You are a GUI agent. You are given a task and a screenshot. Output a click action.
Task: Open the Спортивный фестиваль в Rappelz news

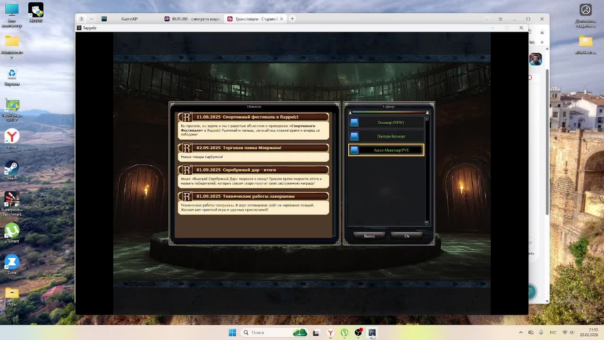pos(260,117)
